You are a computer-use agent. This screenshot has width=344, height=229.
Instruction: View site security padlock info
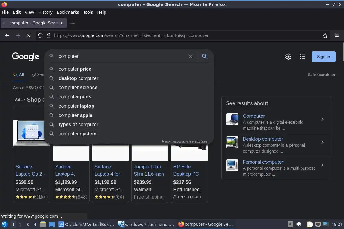49,35
